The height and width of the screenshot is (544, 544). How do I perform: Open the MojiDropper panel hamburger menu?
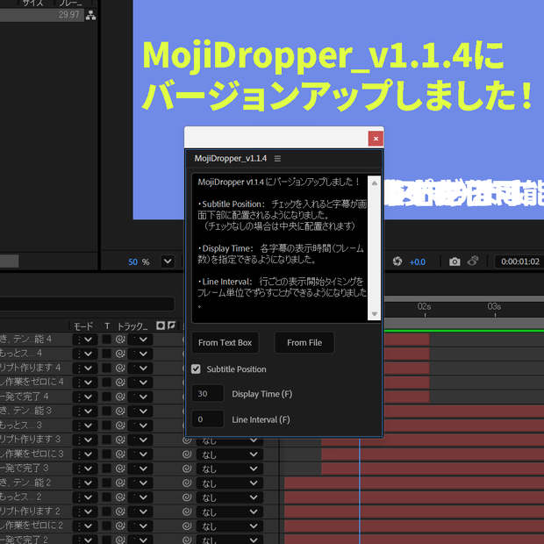277,159
